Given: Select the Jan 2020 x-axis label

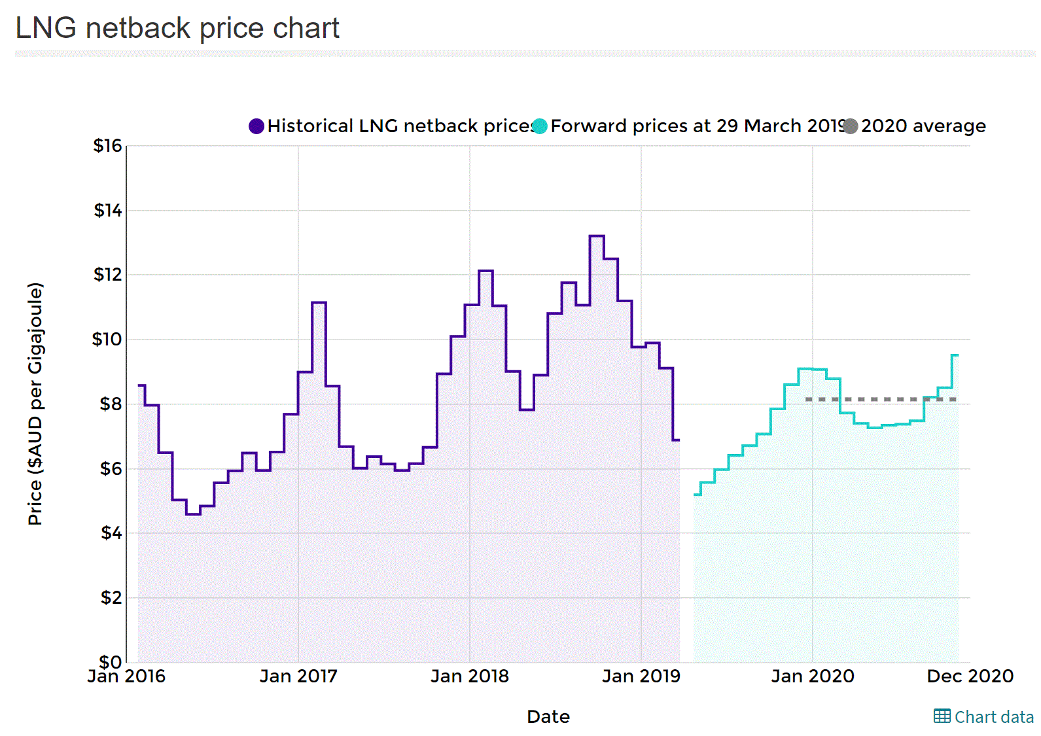Looking at the screenshot, I should (x=813, y=676).
